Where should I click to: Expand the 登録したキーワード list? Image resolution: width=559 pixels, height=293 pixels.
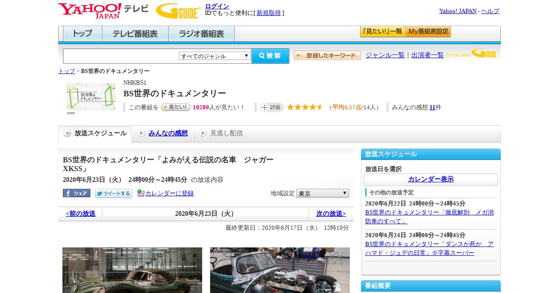click(327, 55)
